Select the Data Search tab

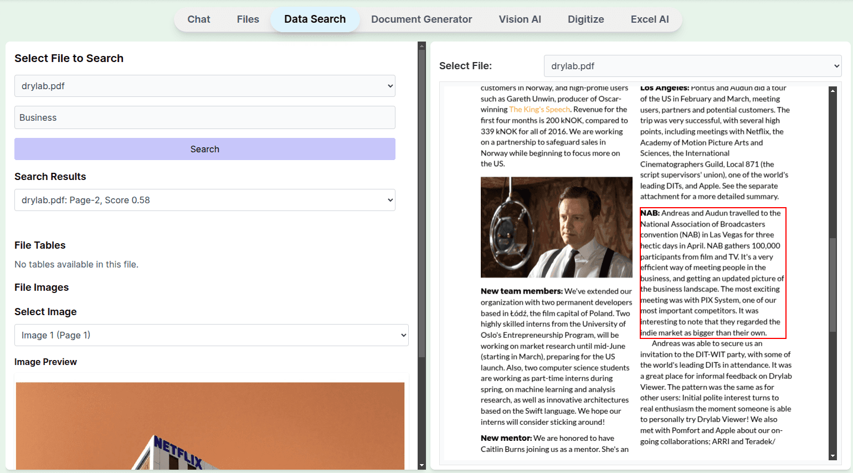point(315,19)
